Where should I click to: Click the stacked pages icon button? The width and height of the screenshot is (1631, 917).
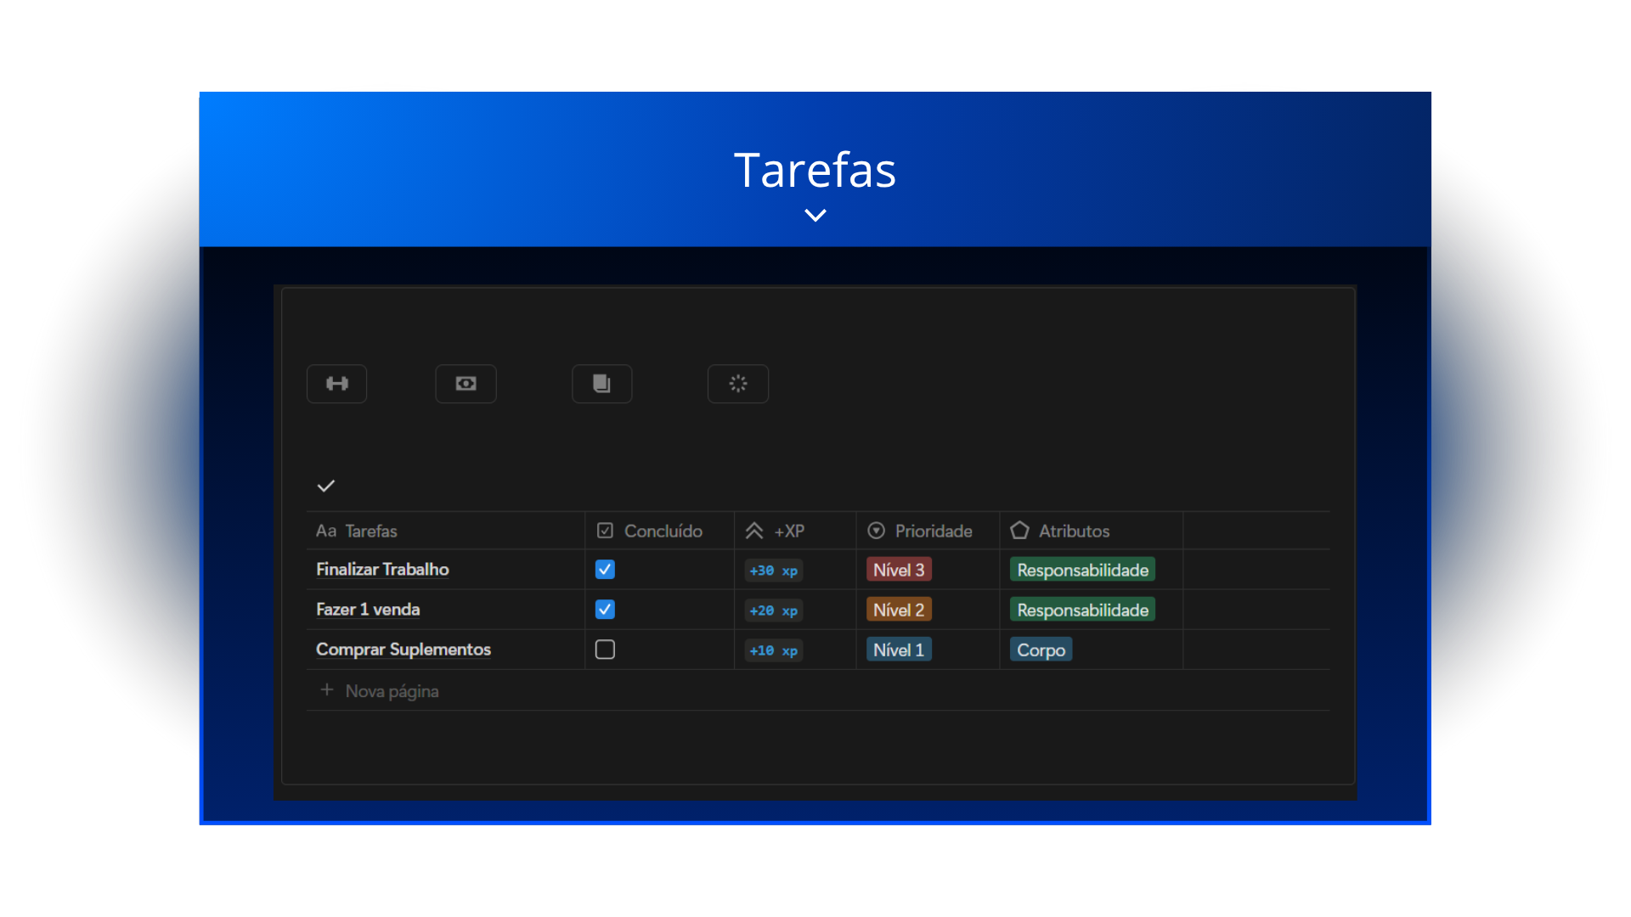pyautogui.click(x=601, y=384)
